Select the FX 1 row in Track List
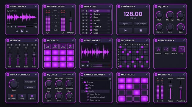 (x=96, y=23)
